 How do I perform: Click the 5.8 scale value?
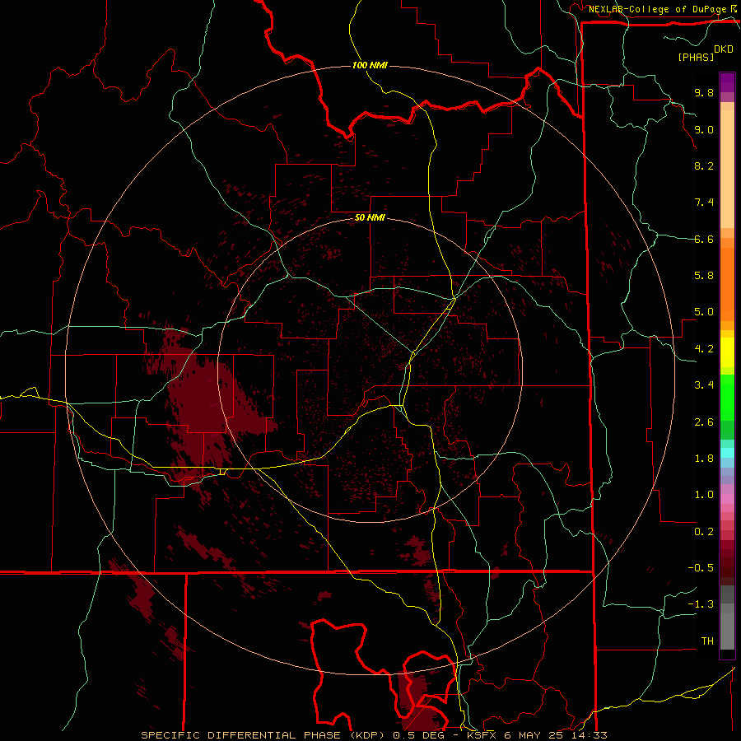tap(704, 276)
